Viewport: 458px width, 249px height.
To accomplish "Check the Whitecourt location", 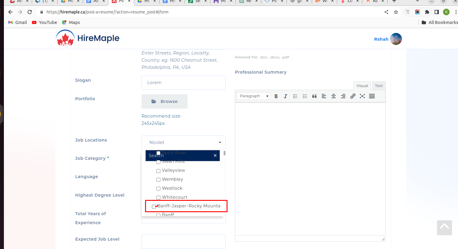I will pos(158,198).
